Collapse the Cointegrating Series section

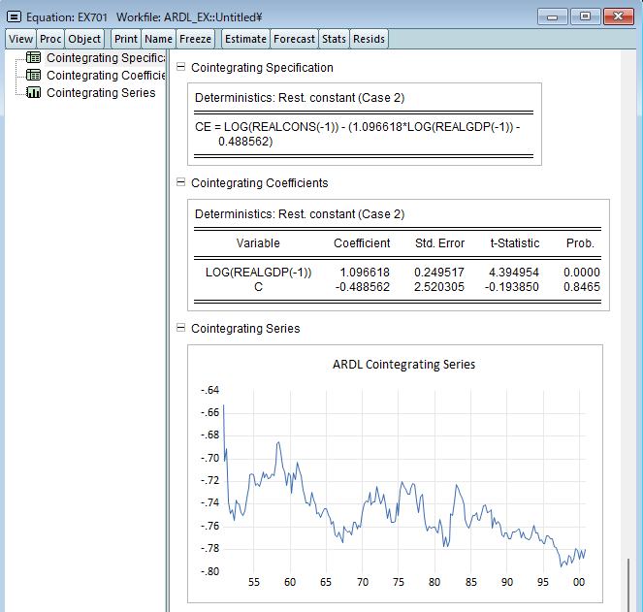180,329
